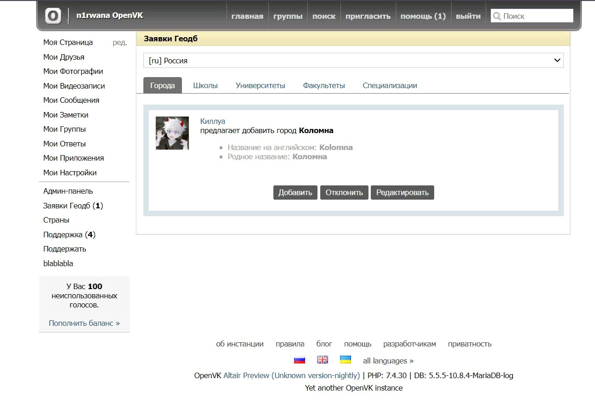The image size is (595, 419).
Task: Go to Мои Видеозаписи
Action: pyautogui.click(x=74, y=86)
